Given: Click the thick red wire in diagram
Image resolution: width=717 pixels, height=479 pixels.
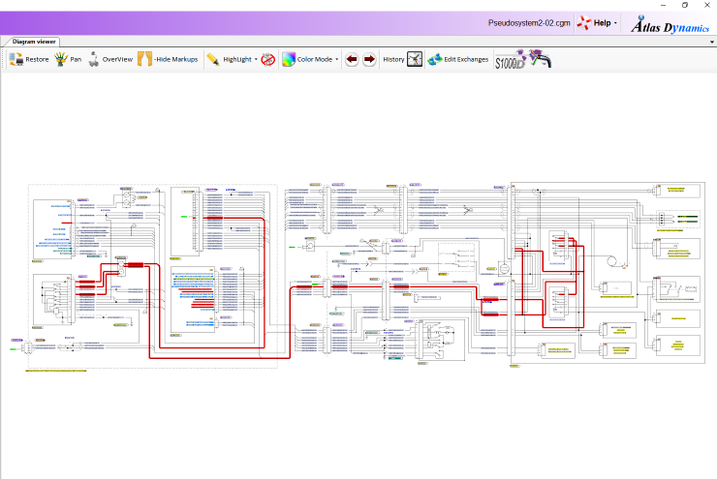Looking at the screenshot, I should click(x=209, y=356).
